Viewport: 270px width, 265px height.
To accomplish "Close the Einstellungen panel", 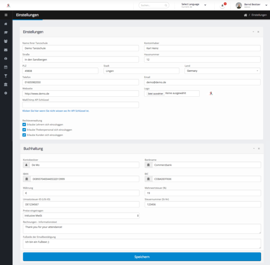I will tap(258, 32).
